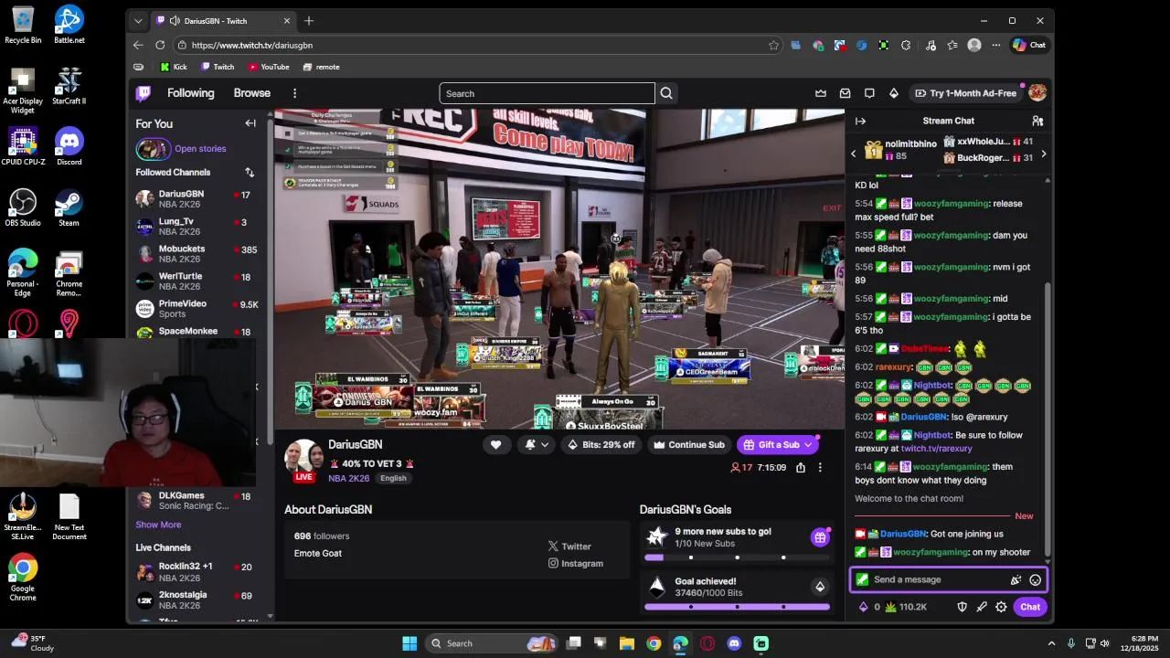
Task: Open the Instagram social link
Action: click(x=575, y=564)
